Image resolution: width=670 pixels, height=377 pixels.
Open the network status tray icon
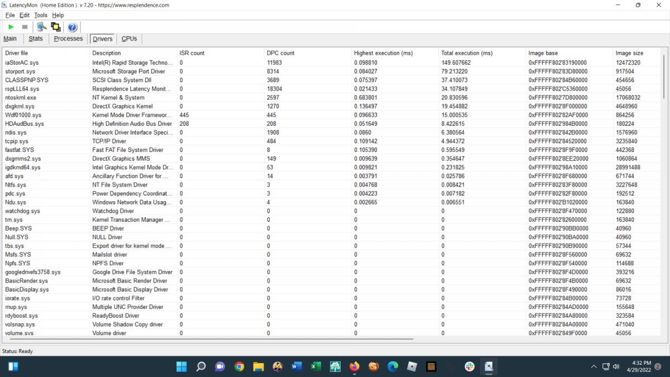pos(606,366)
